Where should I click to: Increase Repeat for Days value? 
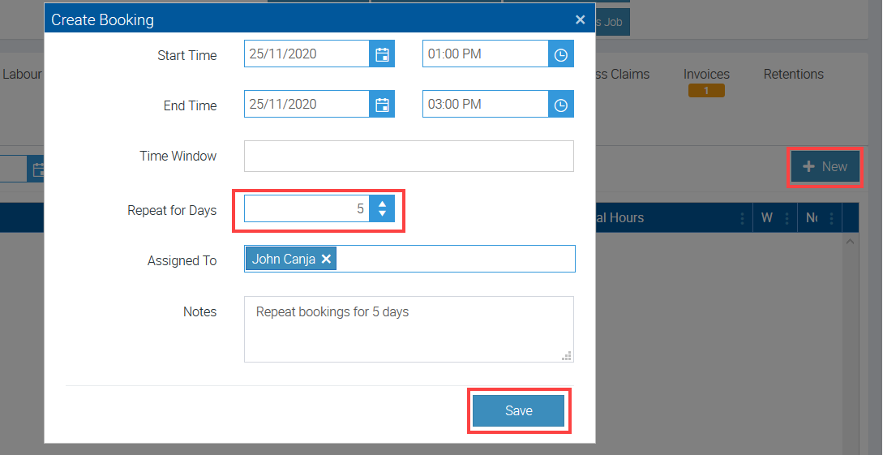[x=382, y=204]
